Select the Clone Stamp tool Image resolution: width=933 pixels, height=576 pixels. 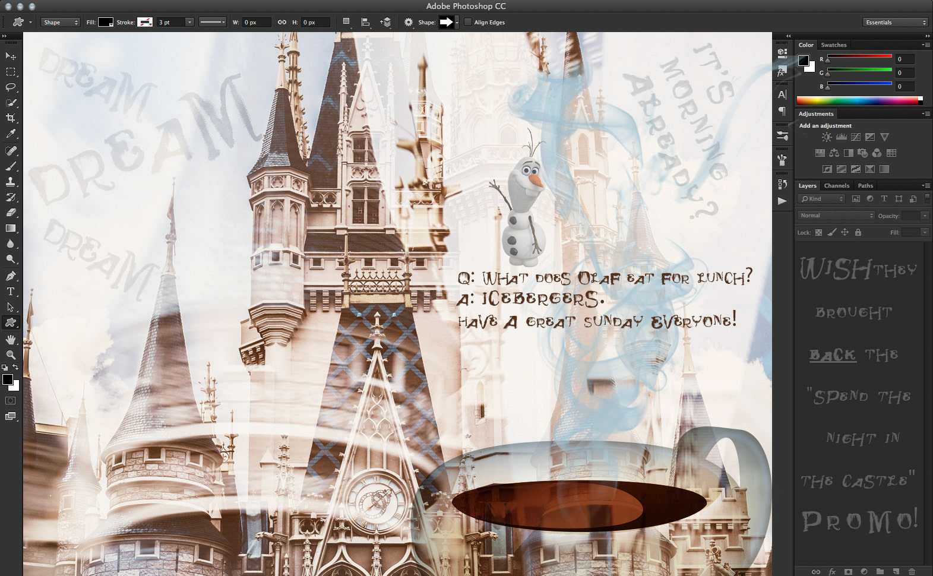(11, 182)
